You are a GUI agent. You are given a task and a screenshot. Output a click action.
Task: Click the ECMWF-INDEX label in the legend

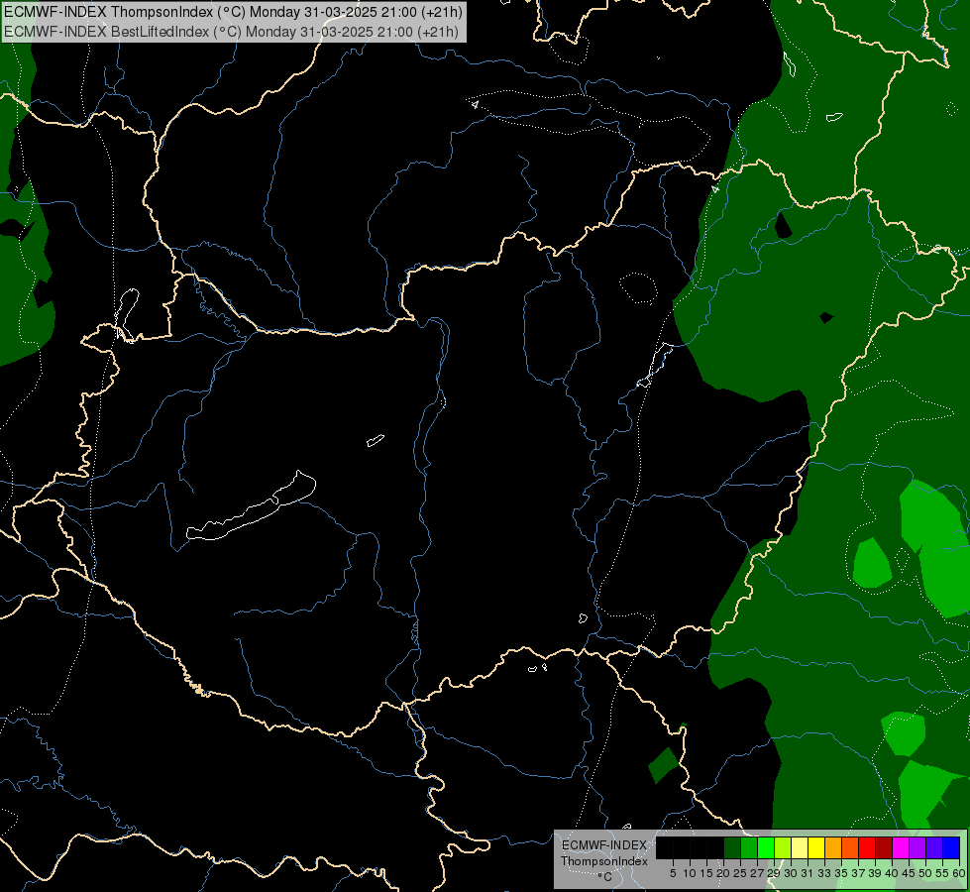604,845
